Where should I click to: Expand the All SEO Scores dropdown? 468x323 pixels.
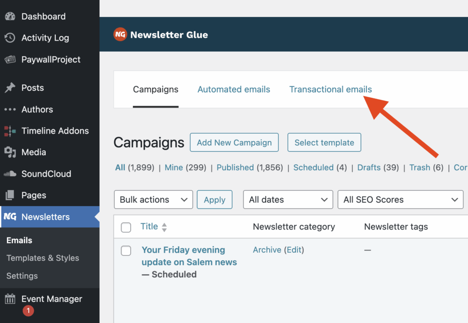tap(400, 200)
